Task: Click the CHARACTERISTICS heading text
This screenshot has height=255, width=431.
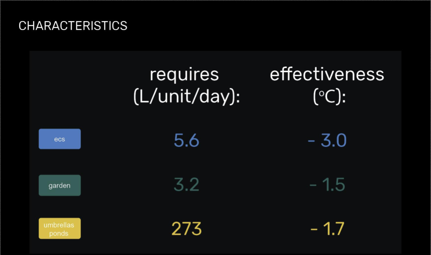Action: [73, 26]
